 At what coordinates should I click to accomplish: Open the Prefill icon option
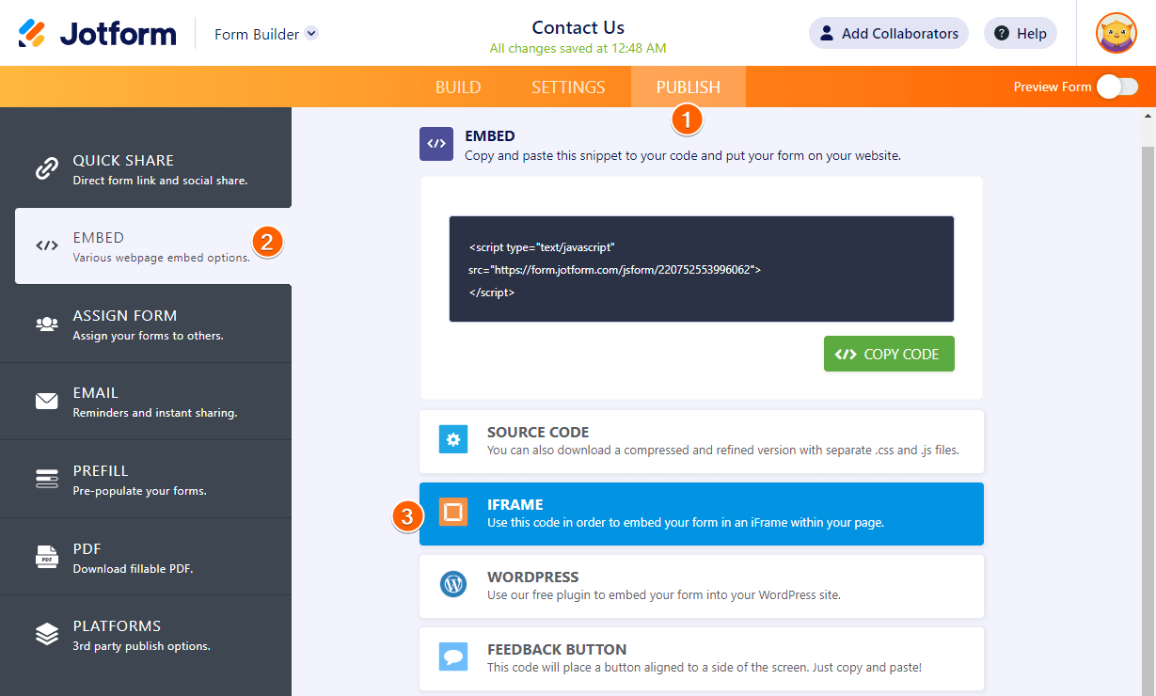[47, 480]
